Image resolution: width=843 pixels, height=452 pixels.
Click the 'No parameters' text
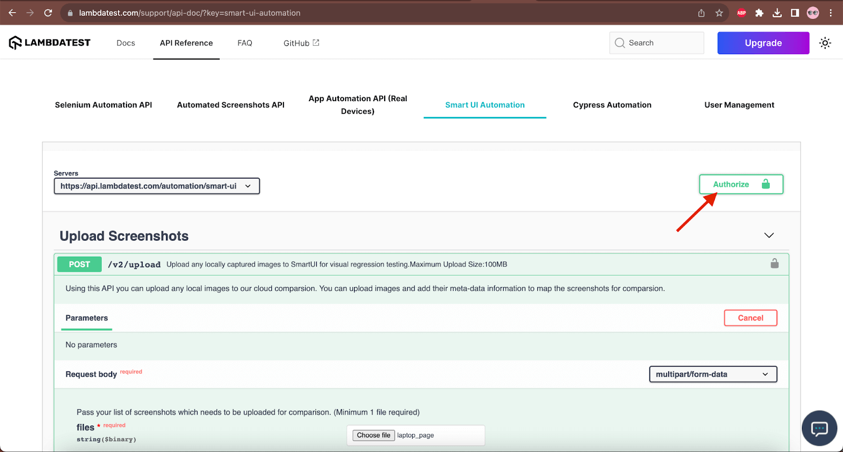tap(91, 345)
